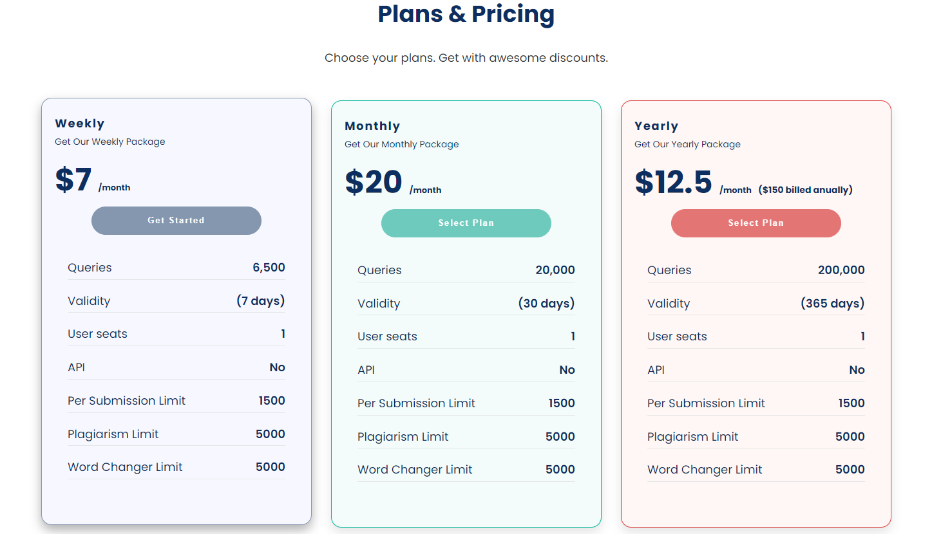Click the $150 billed annually note
Screen dimensions: 932x534
(x=805, y=190)
